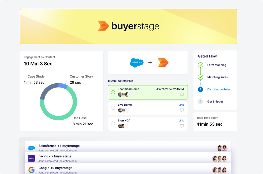Click the Technical Demo task title

(129, 89)
